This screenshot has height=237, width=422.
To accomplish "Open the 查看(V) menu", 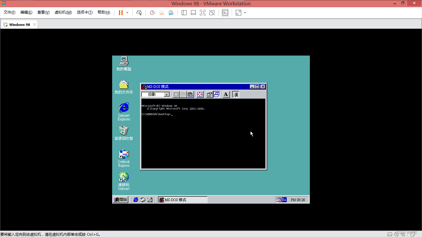I will 43,12.
